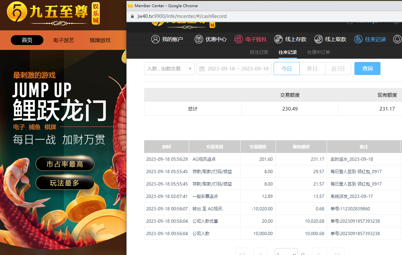The image size is (402, 255).
Task: Click the date range 2023-09-18 input field
Action: coord(234,68)
